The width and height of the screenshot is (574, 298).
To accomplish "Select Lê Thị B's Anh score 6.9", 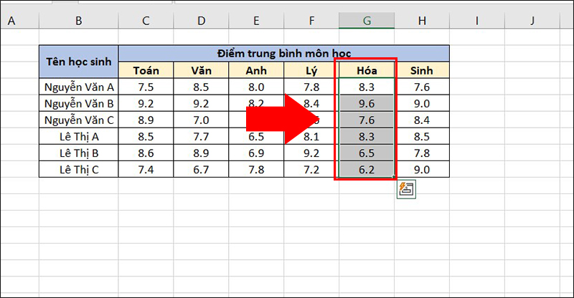I will pos(256,153).
